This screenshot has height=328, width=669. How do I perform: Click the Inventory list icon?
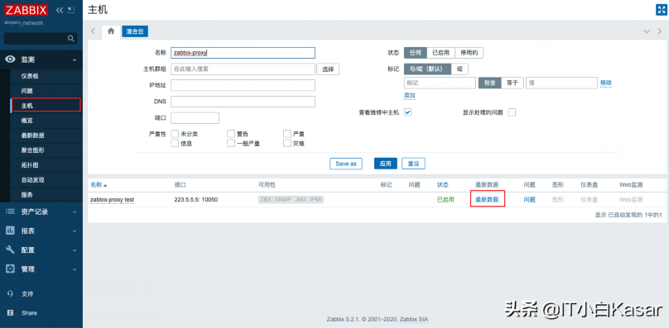click(x=10, y=212)
